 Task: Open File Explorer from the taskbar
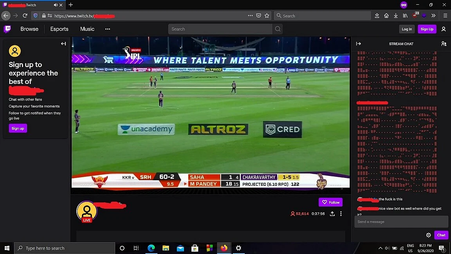click(x=166, y=248)
